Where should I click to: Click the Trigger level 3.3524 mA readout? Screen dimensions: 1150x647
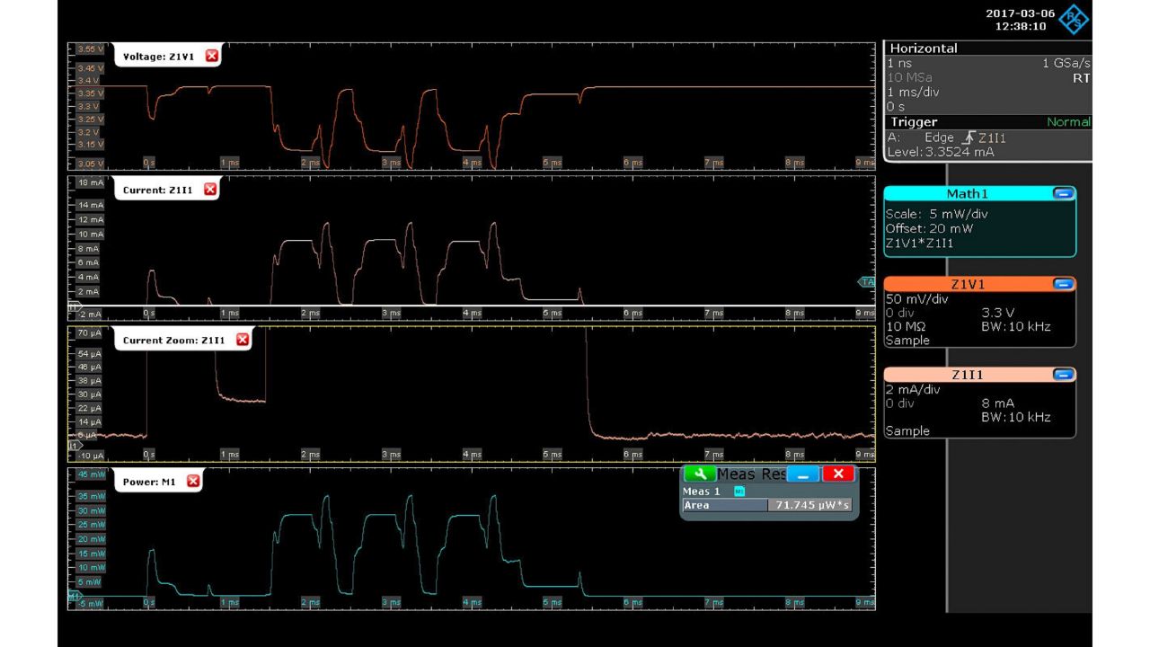point(939,152)
